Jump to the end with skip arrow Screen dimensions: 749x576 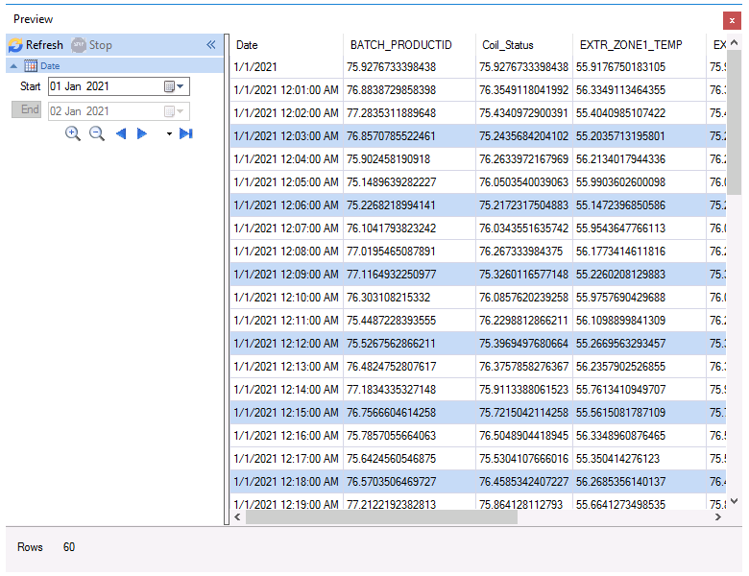pyautogui.click(x=186, y=133)
